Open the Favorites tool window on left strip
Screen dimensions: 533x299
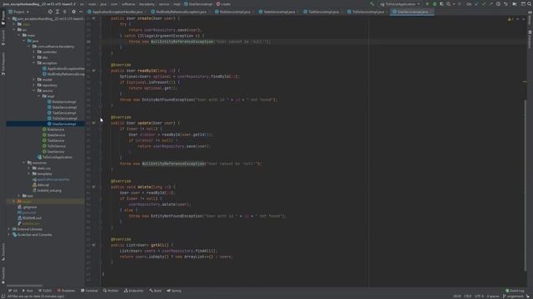[3, 275]
